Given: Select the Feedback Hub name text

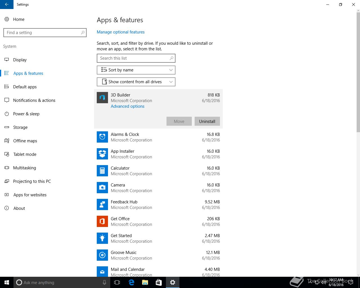Looking at the screenshot, I should [124, 202].
